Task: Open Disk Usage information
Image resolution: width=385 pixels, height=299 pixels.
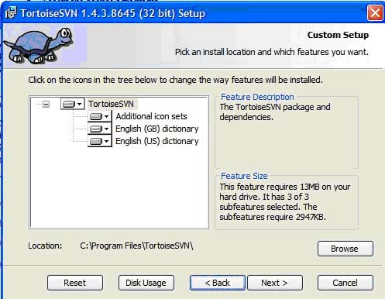Action: click(x=146, y=283)
